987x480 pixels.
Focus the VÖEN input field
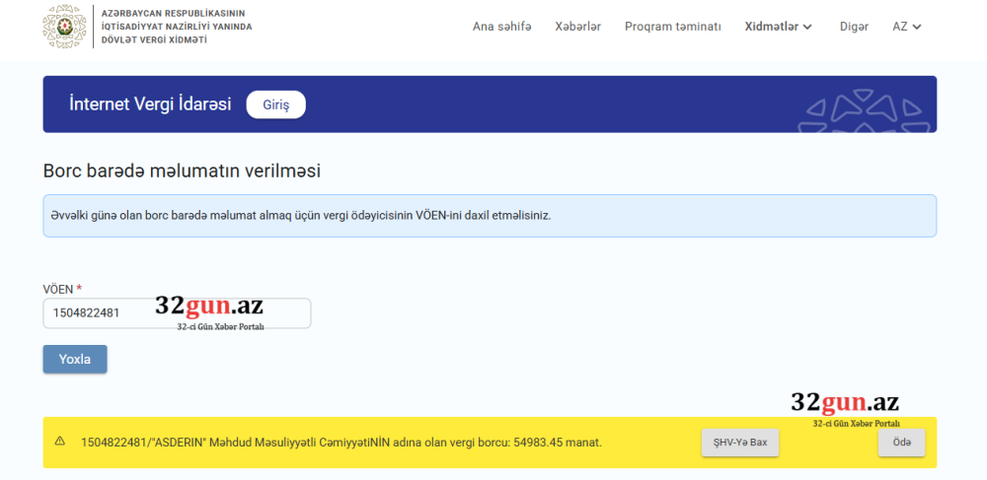click(x=99, y=313)
